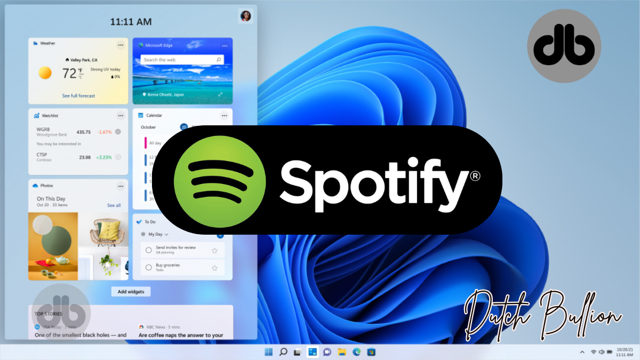Screen dimensions: 640x360
Task: Open Calendar widget more options
Action: tap(225, 116)
